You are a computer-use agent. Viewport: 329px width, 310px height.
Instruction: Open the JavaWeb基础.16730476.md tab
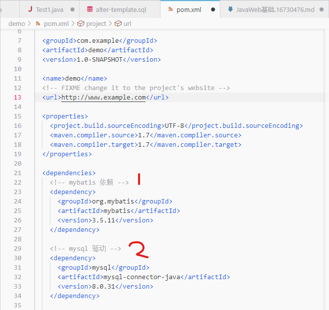(275, 9)
